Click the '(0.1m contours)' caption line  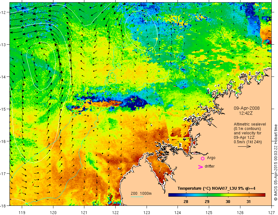(x=247, y=129)
